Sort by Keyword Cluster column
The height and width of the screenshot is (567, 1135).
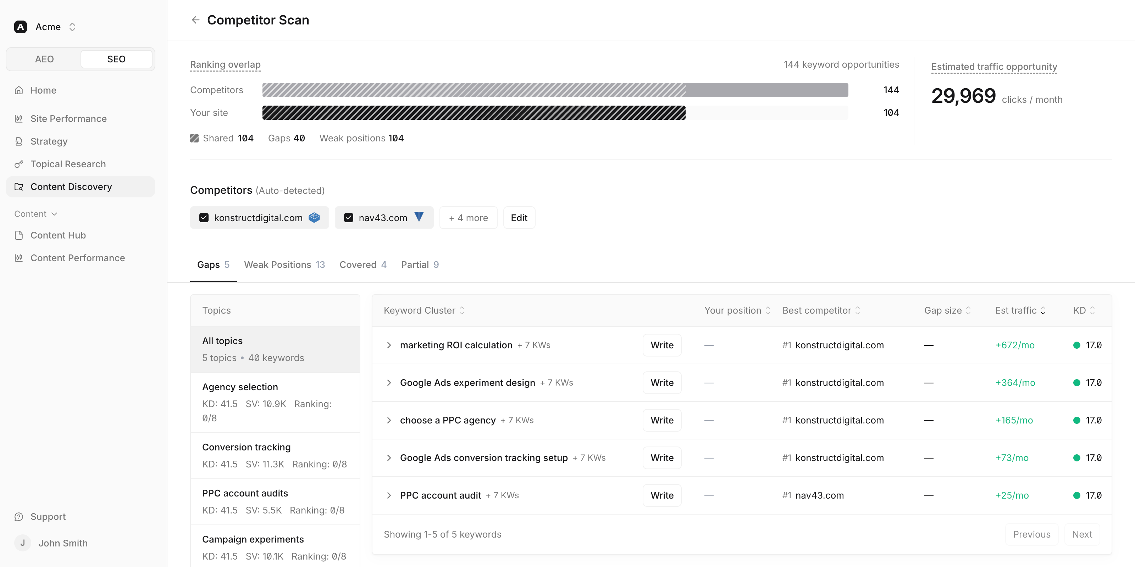(424, 310)
